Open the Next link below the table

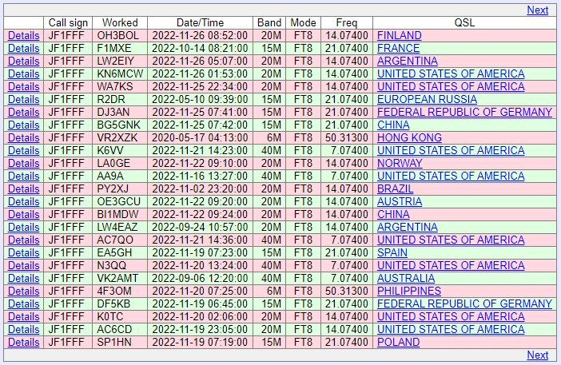[537, 355]
